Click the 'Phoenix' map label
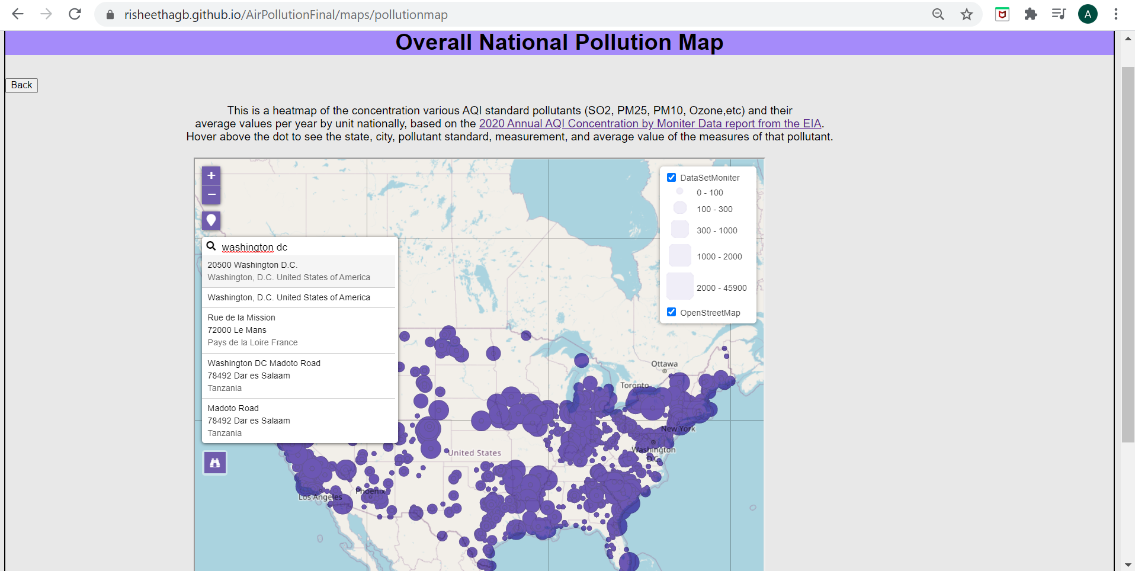 click(x=370, y=492)
